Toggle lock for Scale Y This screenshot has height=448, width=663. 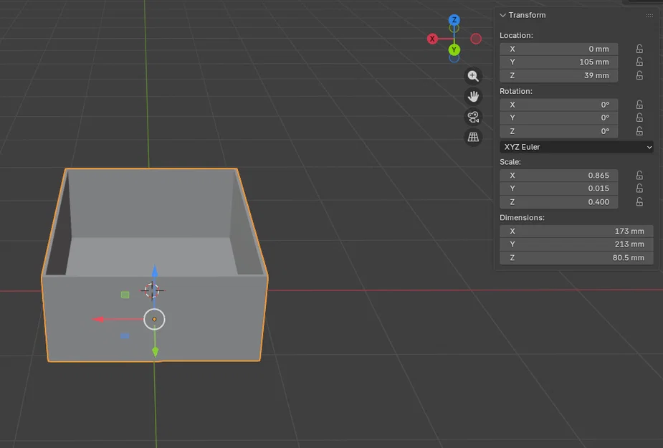640,189
